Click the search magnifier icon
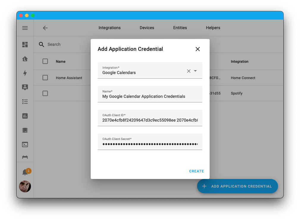The width and height of the screenshot is (300, 220). 42,44
